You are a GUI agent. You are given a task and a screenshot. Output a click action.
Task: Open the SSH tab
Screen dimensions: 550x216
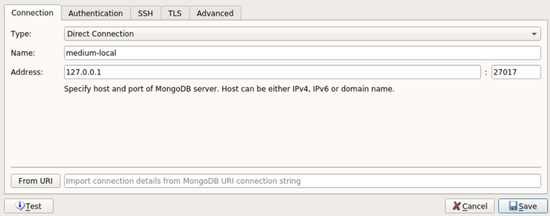pyautogui.click(x=145, y=13)
